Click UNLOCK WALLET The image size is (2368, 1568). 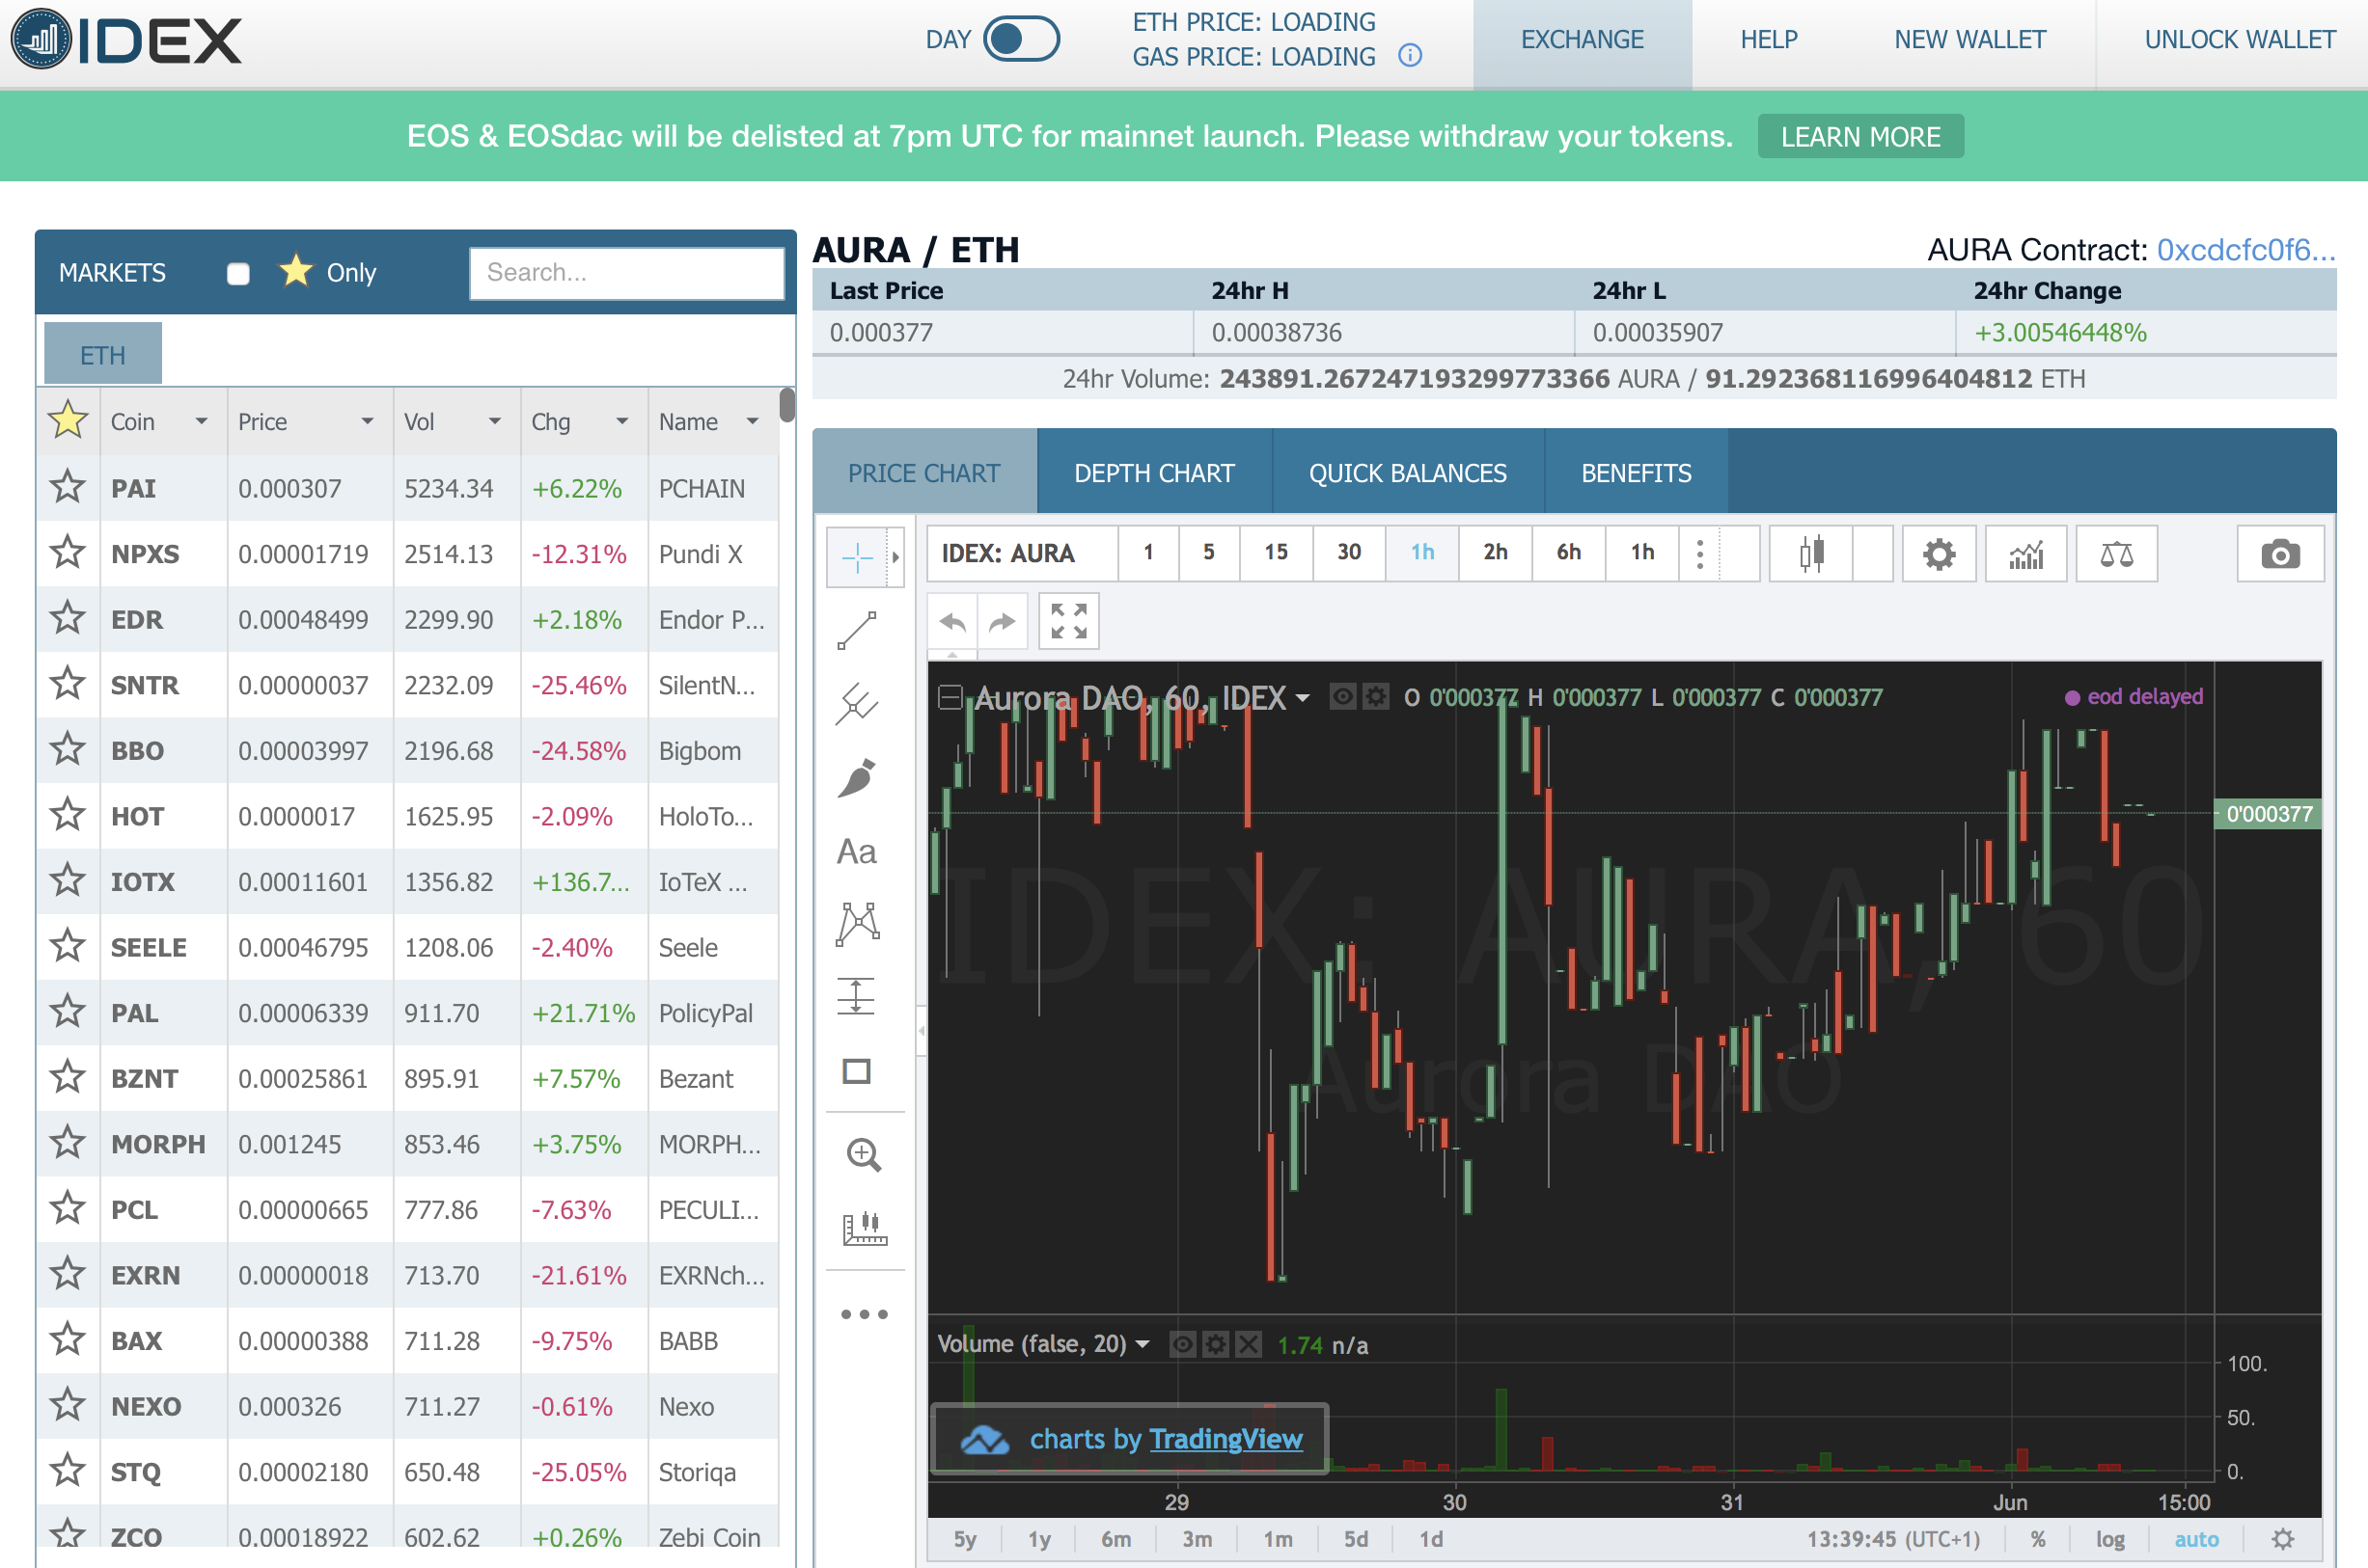click(2239, 40)
